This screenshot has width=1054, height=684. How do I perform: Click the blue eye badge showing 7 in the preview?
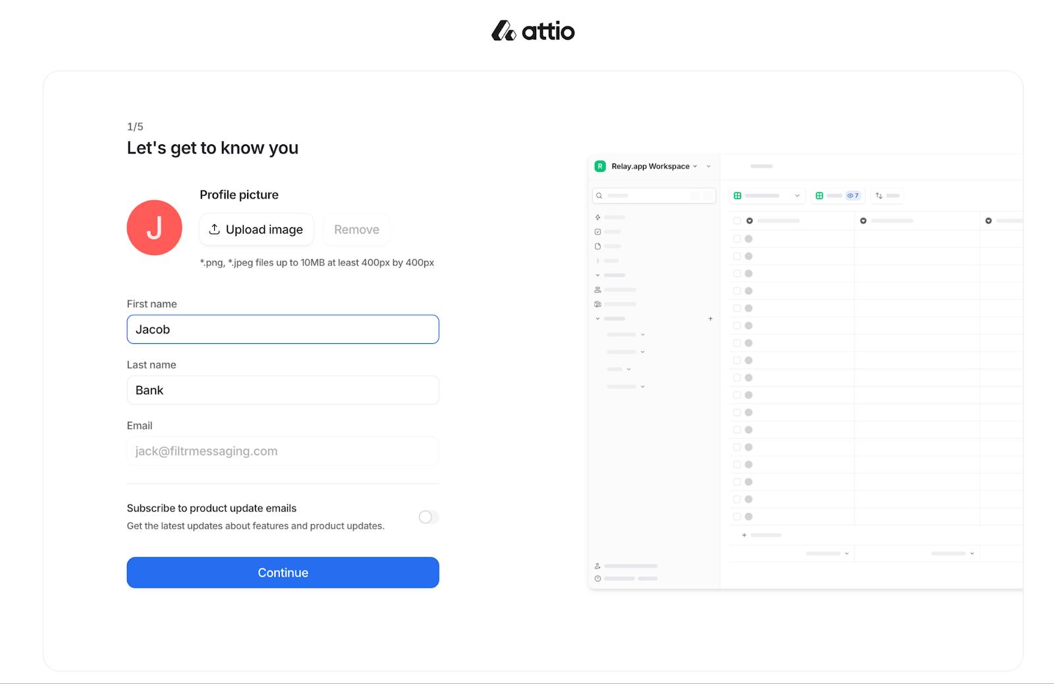(x=853, y=196)
